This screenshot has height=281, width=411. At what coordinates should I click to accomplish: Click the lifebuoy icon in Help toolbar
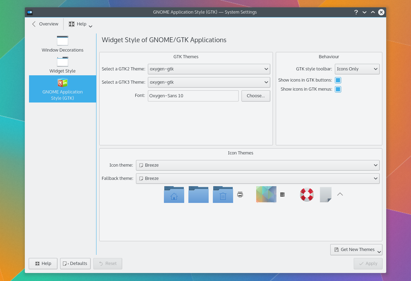(72, 24)
